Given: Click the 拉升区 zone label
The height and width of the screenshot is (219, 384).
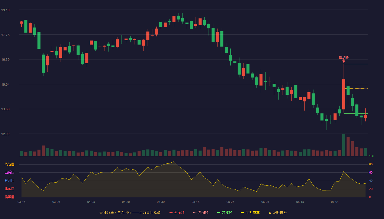Looking at the screenshot, I should [9, 181].
